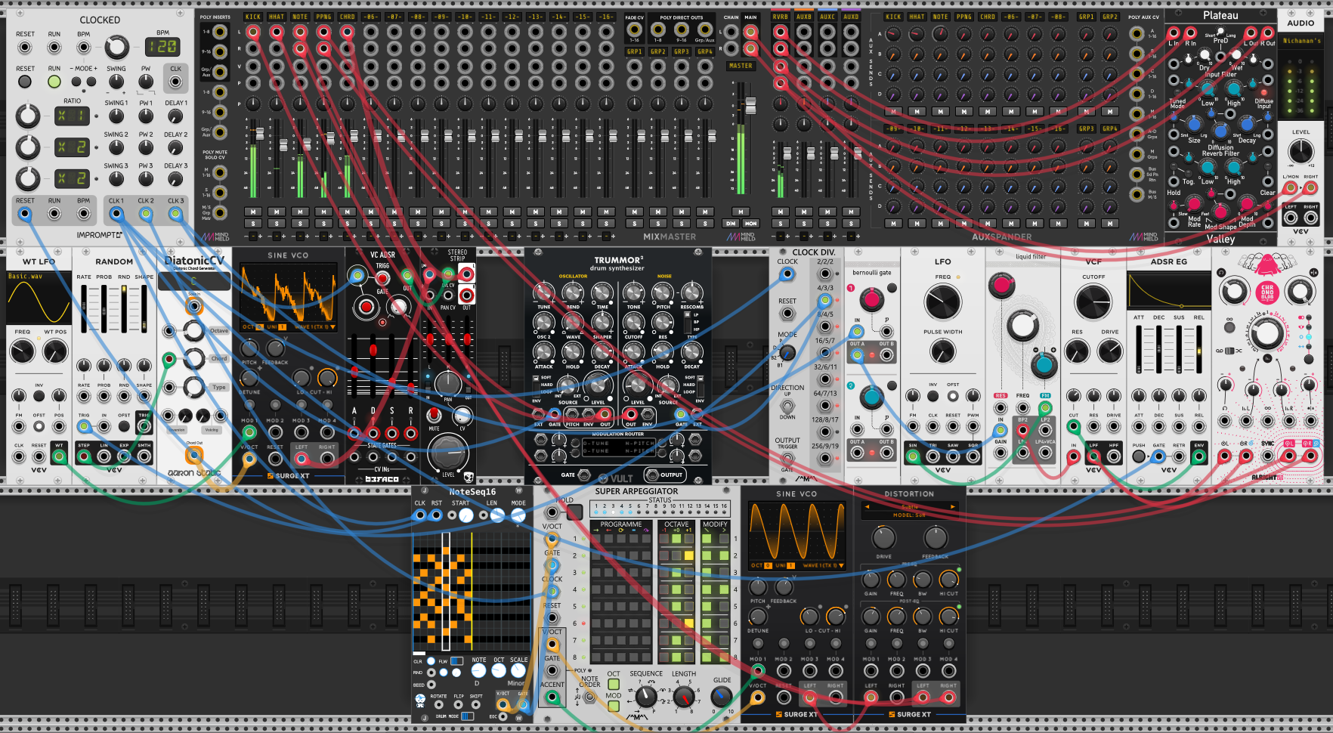This screenshot has width=1333, height=733.
Task: Click the ADSR EG ATT slider
Action: point(1139,349)
